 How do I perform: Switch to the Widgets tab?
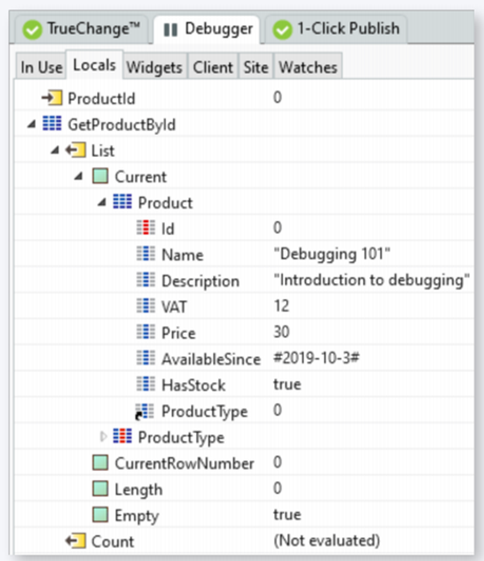pos(154,67)
